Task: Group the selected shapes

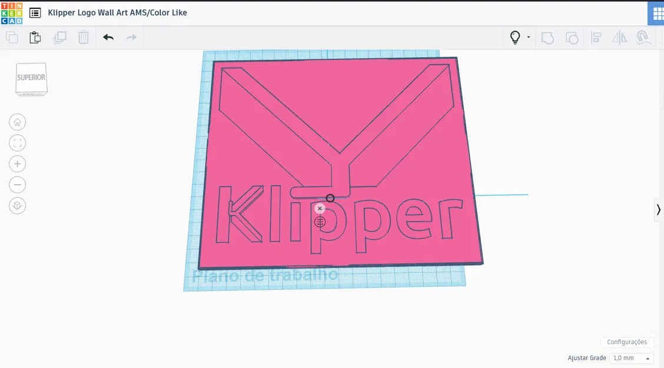Action: pos(547,37)
